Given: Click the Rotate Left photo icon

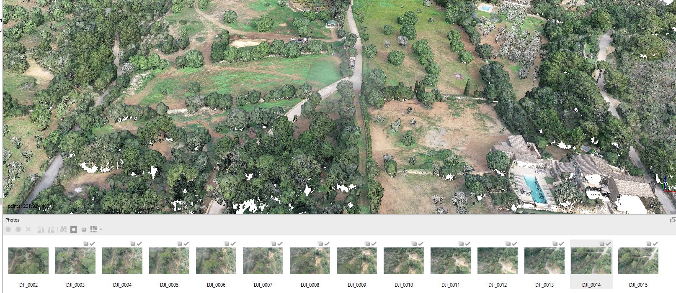Looking at the screenshot, I should click(41, 229).
